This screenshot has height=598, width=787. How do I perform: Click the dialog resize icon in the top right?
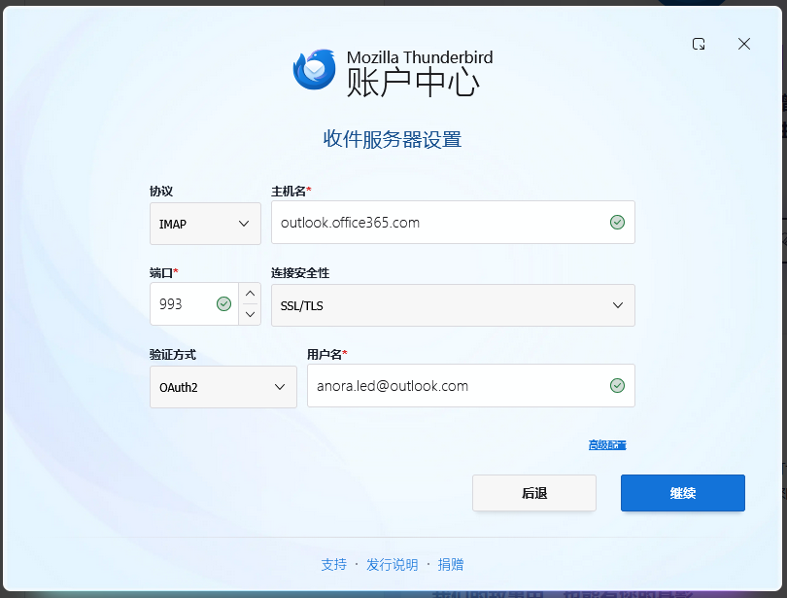click(699, 44)
